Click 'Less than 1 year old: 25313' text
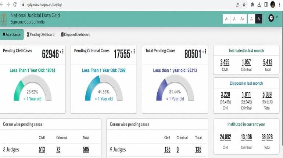The width and height of the screenshot is (283, 158). [175, 70]
